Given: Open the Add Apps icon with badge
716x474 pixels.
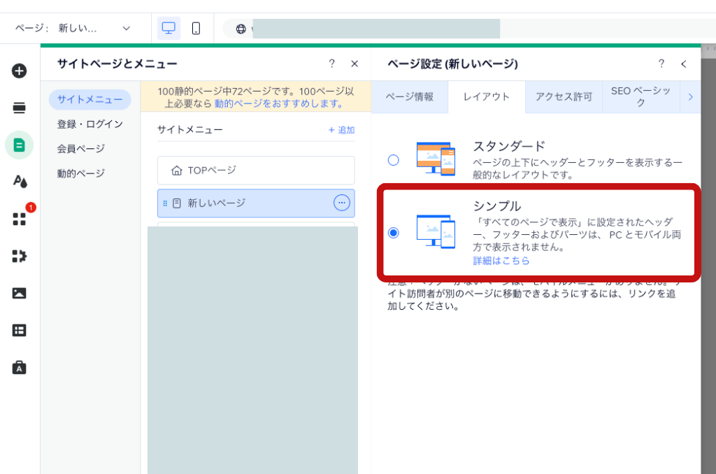Looking at the screenshot, I should 20,219.
